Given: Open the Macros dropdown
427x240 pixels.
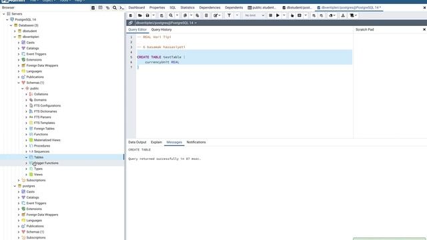Looking at the screenshot, I should point(353,15).
